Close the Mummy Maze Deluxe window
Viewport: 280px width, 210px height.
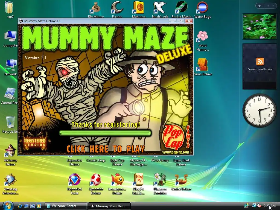(x=189, y=21)
